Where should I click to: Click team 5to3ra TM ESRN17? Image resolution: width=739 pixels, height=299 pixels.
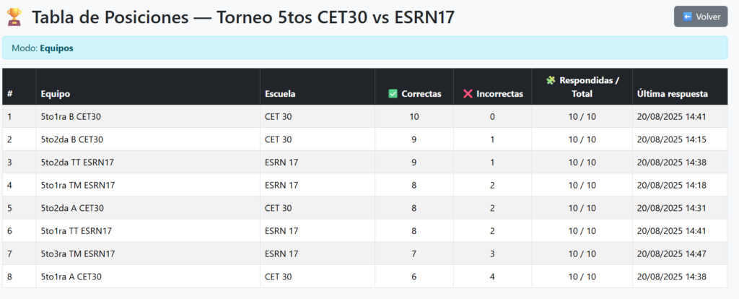[78, 254]
